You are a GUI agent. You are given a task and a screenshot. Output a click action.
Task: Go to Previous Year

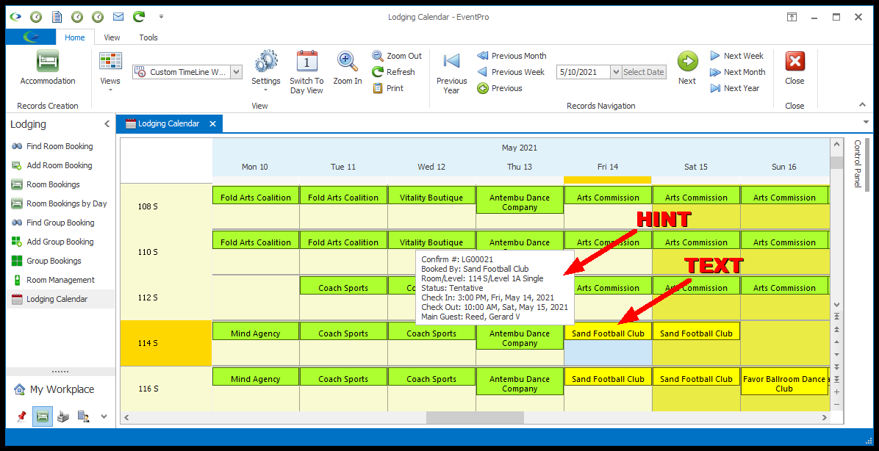(451, 73)
